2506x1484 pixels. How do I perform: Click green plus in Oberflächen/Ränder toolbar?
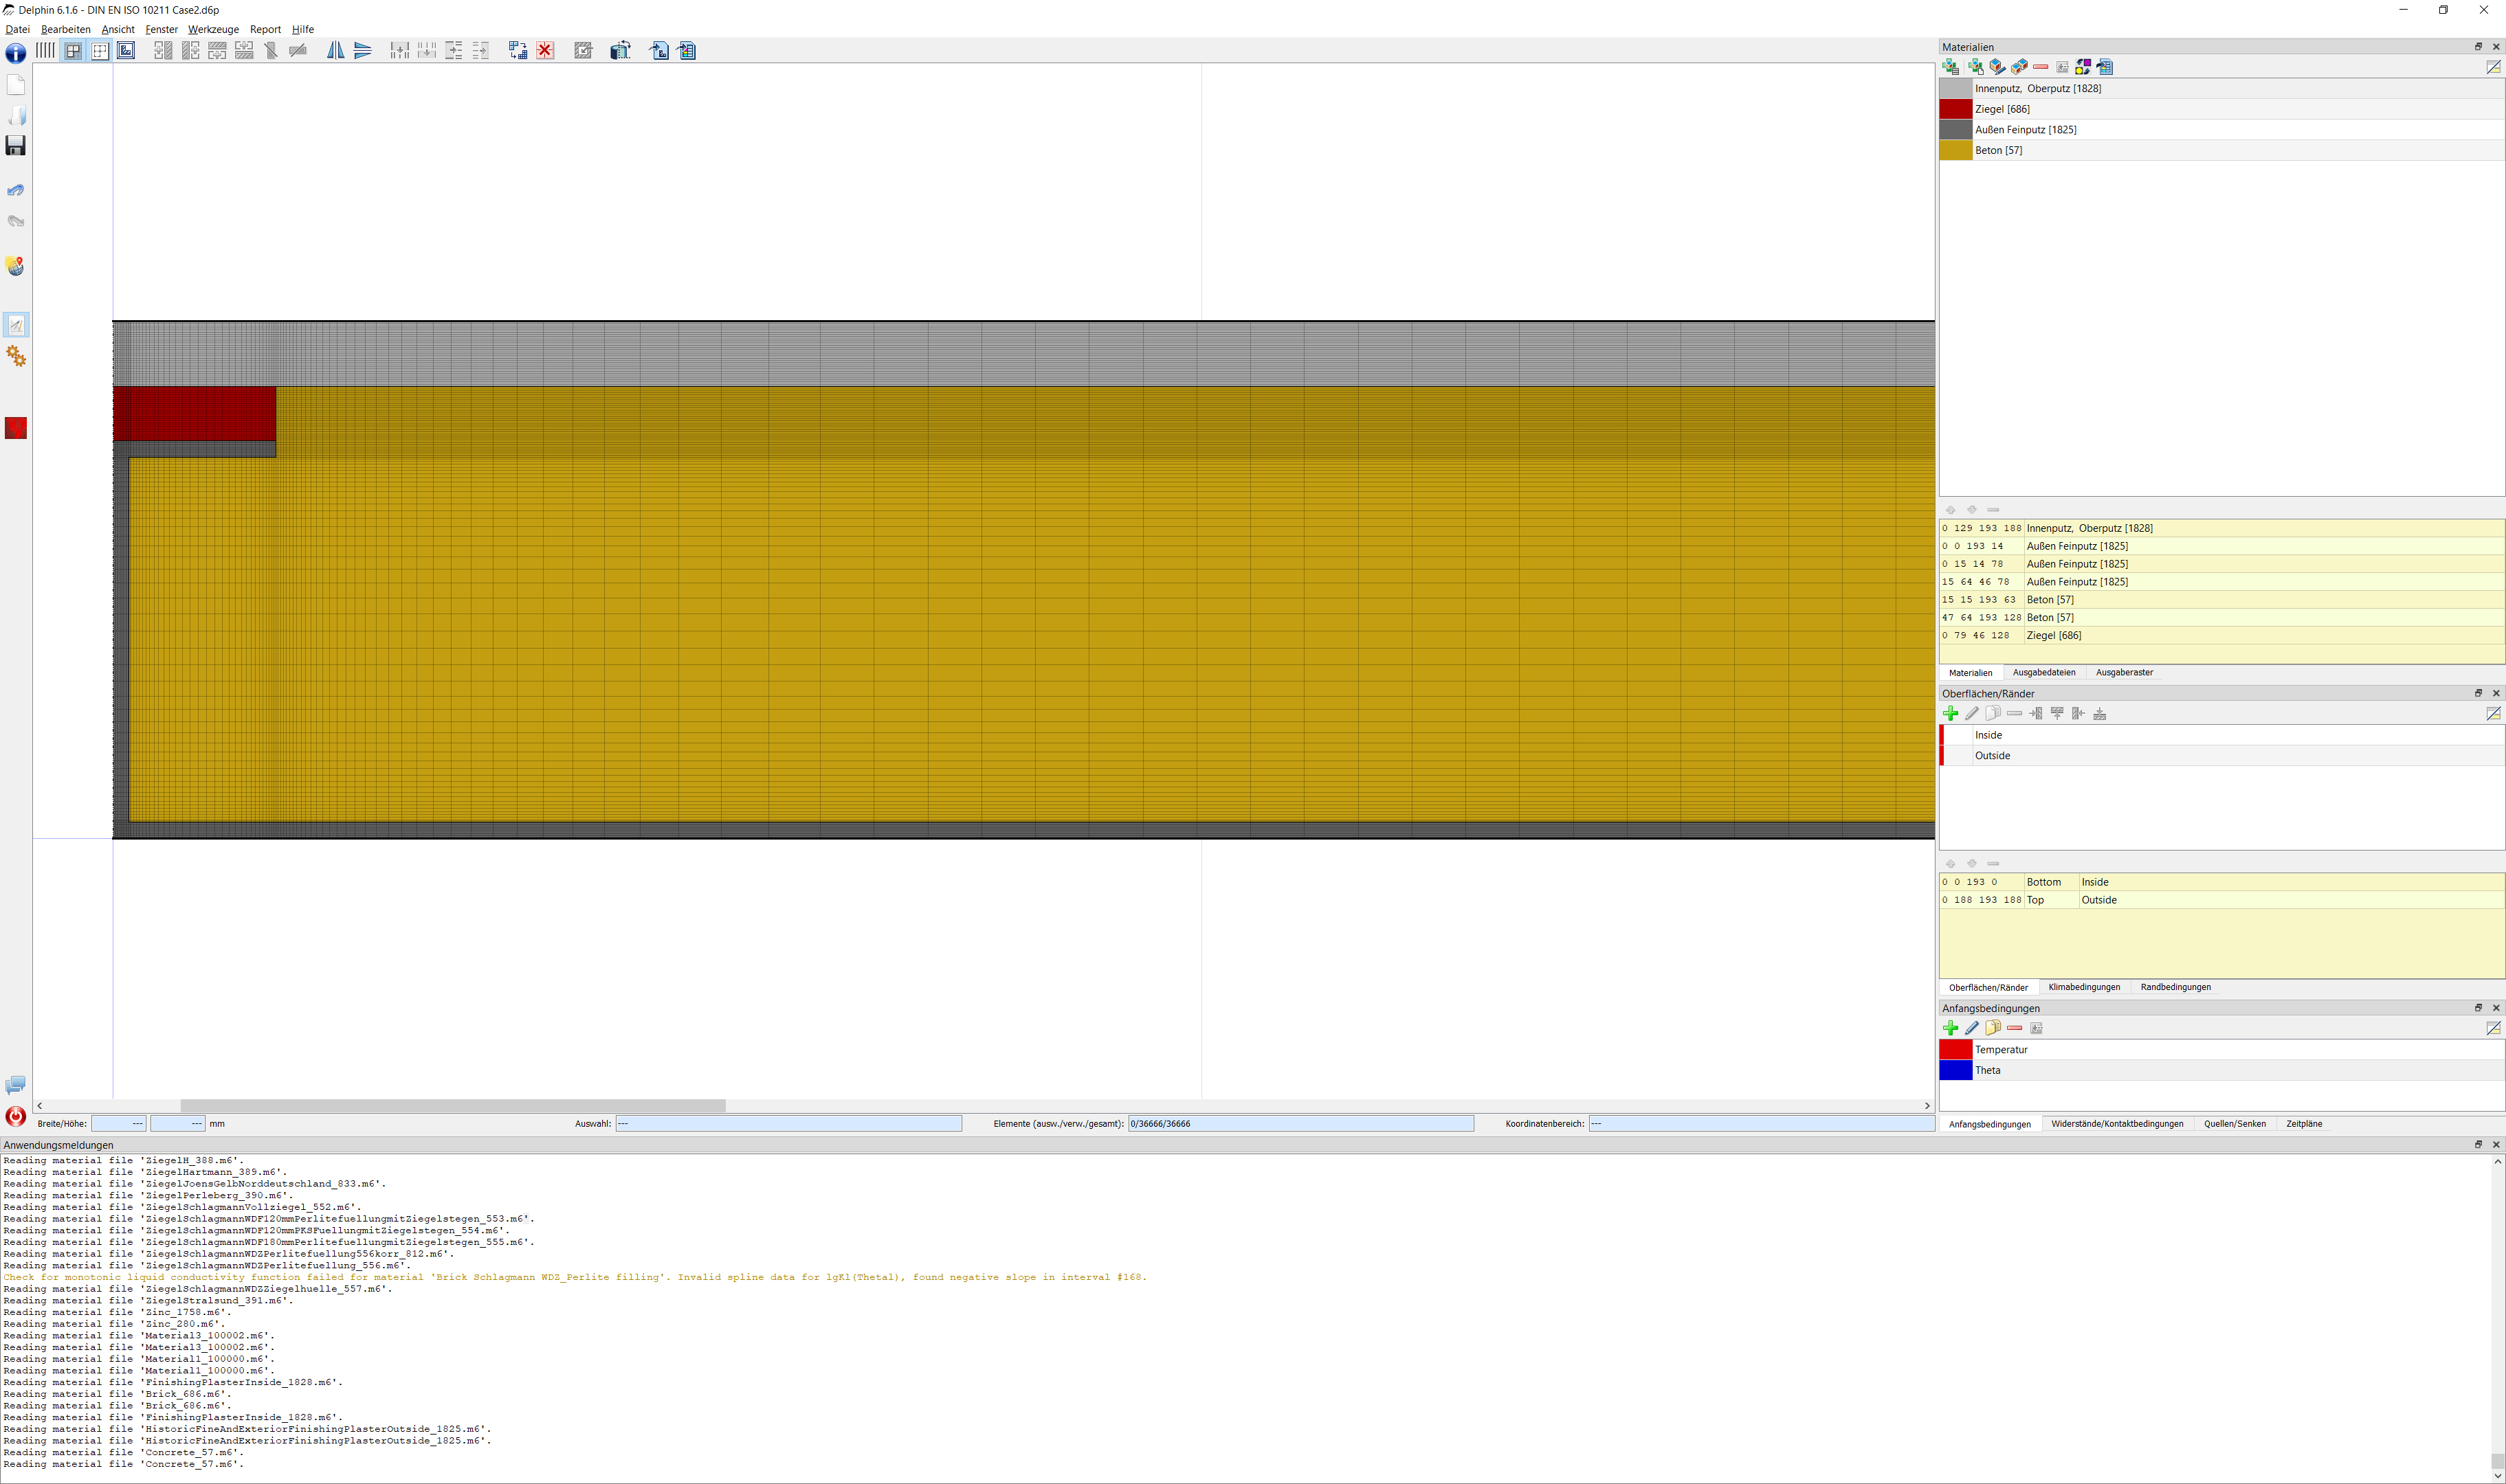[1950, 713]
